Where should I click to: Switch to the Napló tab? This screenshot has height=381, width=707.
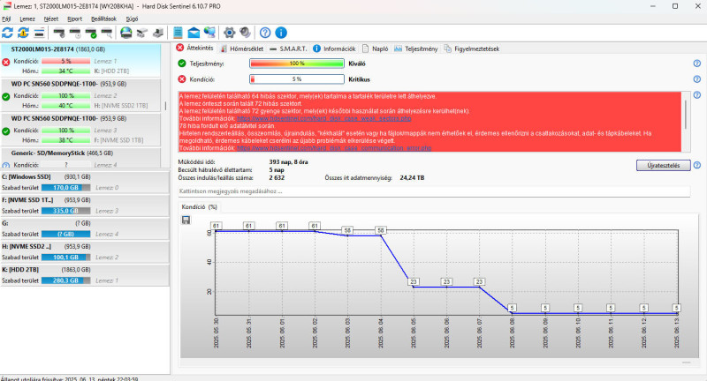tap(375, 49)
